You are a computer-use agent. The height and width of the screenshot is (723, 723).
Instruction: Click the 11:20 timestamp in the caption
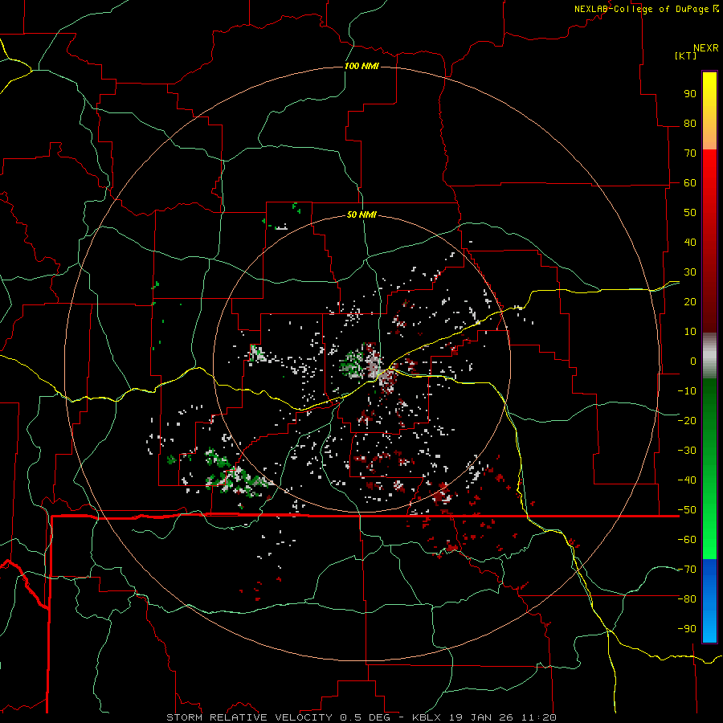tap(538, 717)
